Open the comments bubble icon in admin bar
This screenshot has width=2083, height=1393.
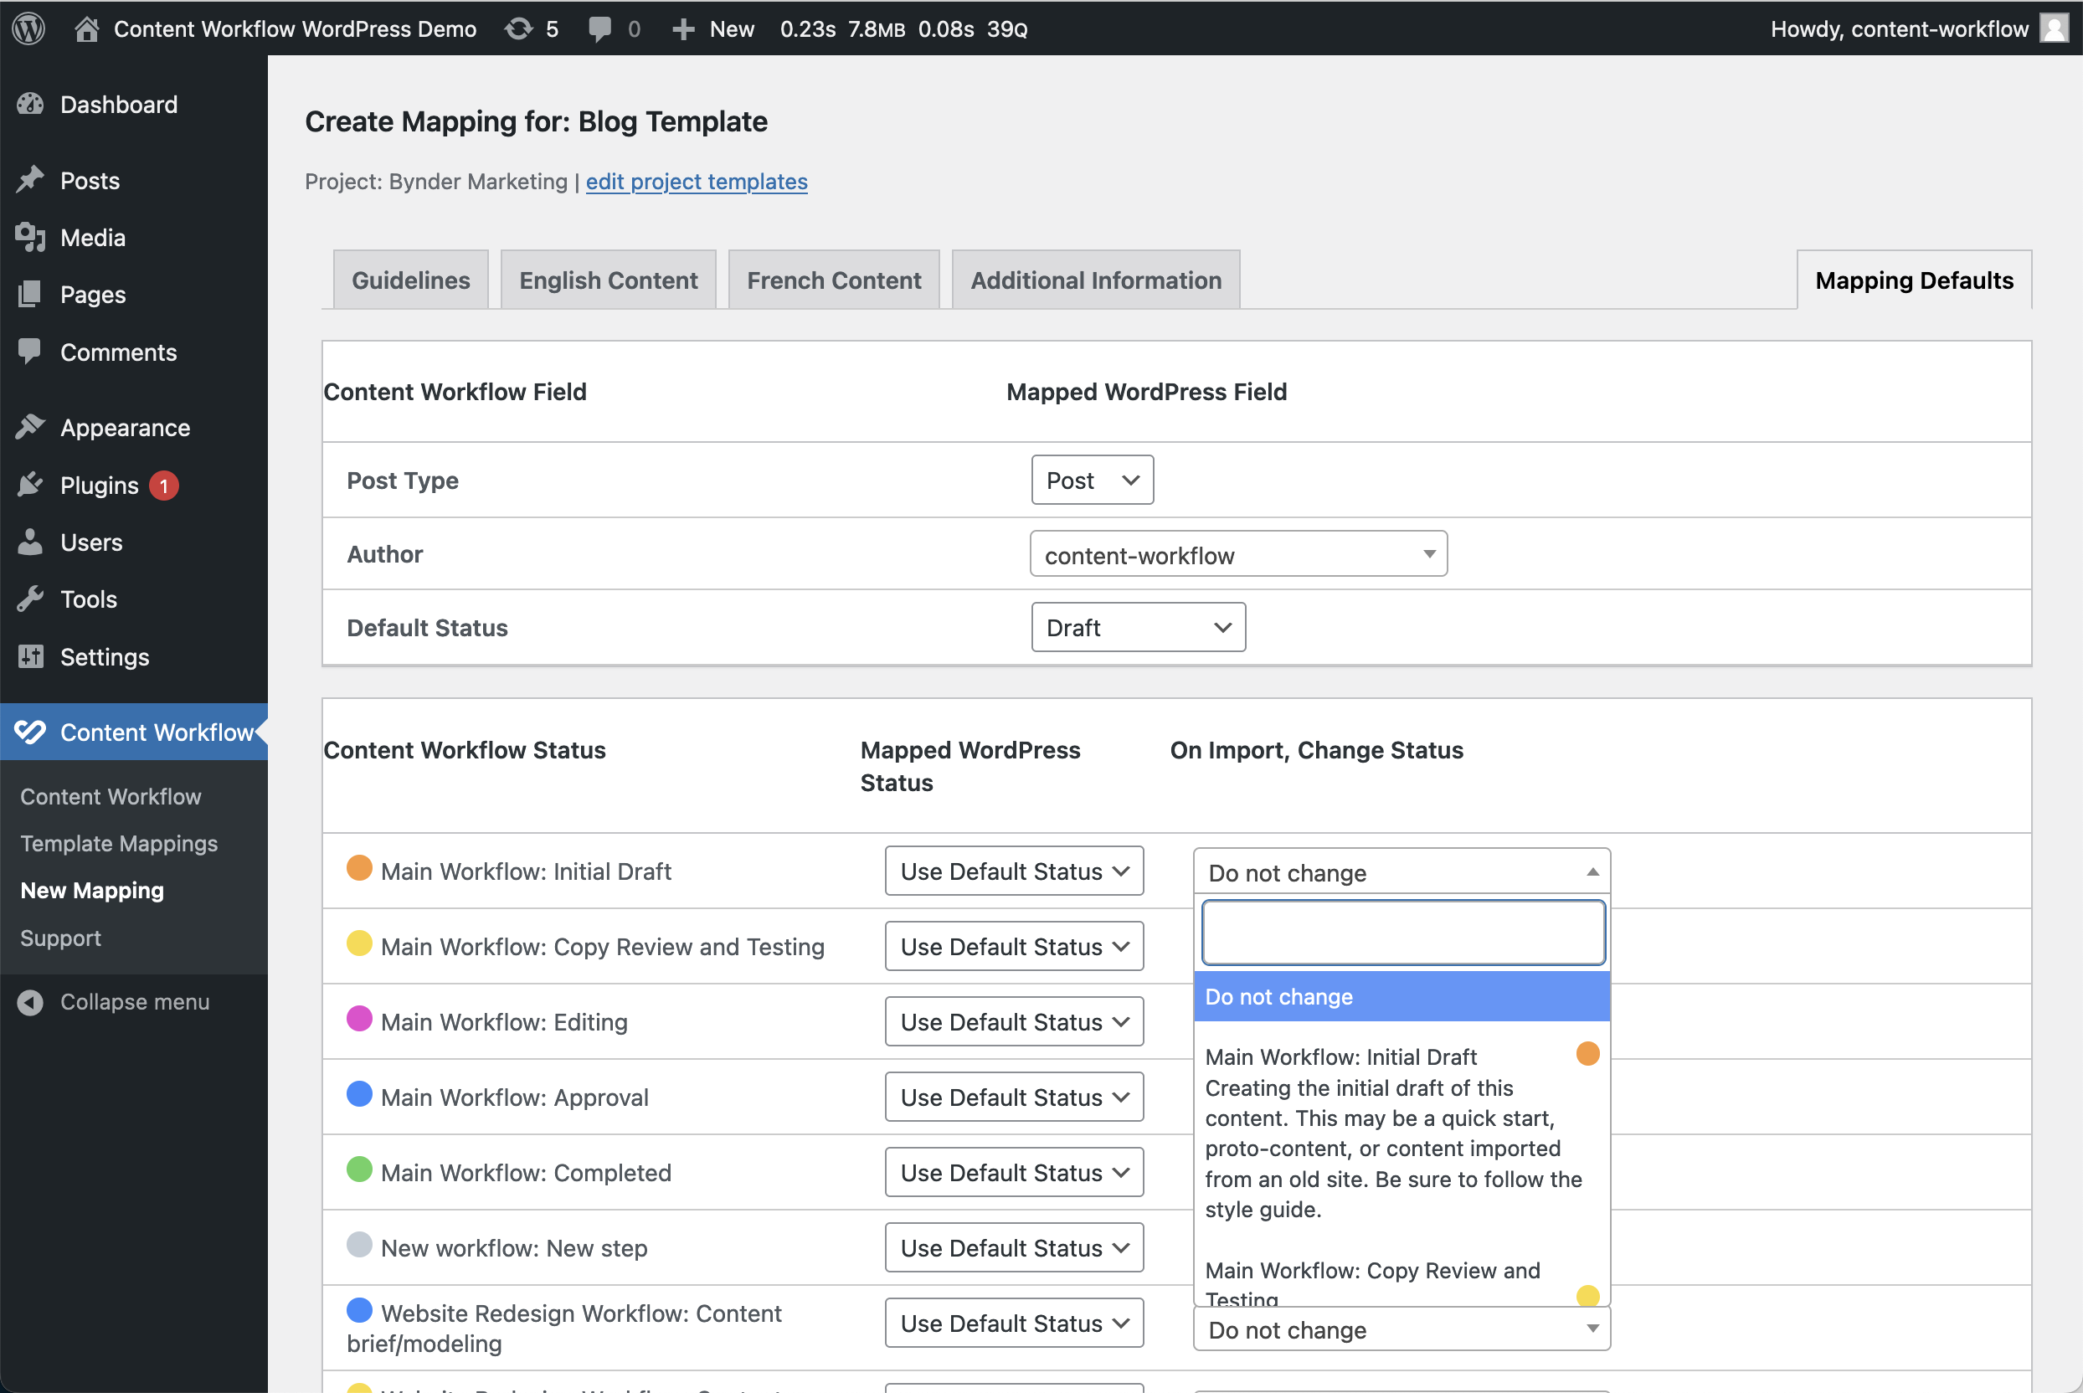tap(599, 28)
